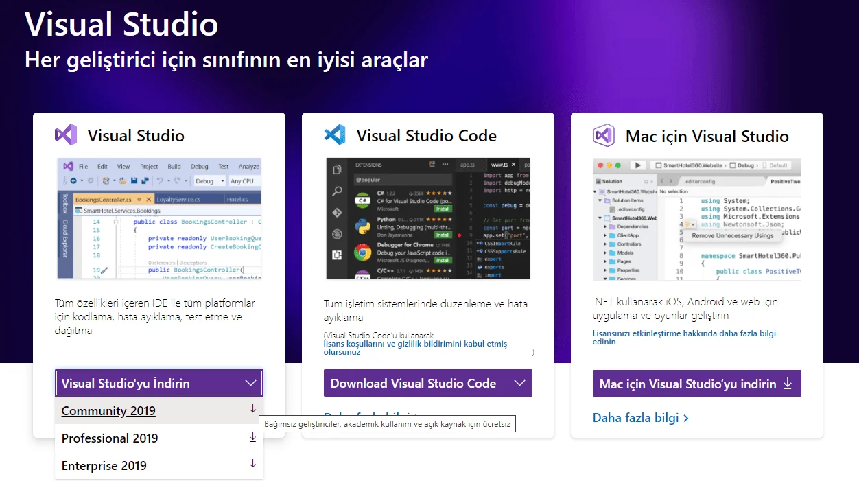Click the Visual Studio Code screenshot thumbnail

click(x=428, y=218)
